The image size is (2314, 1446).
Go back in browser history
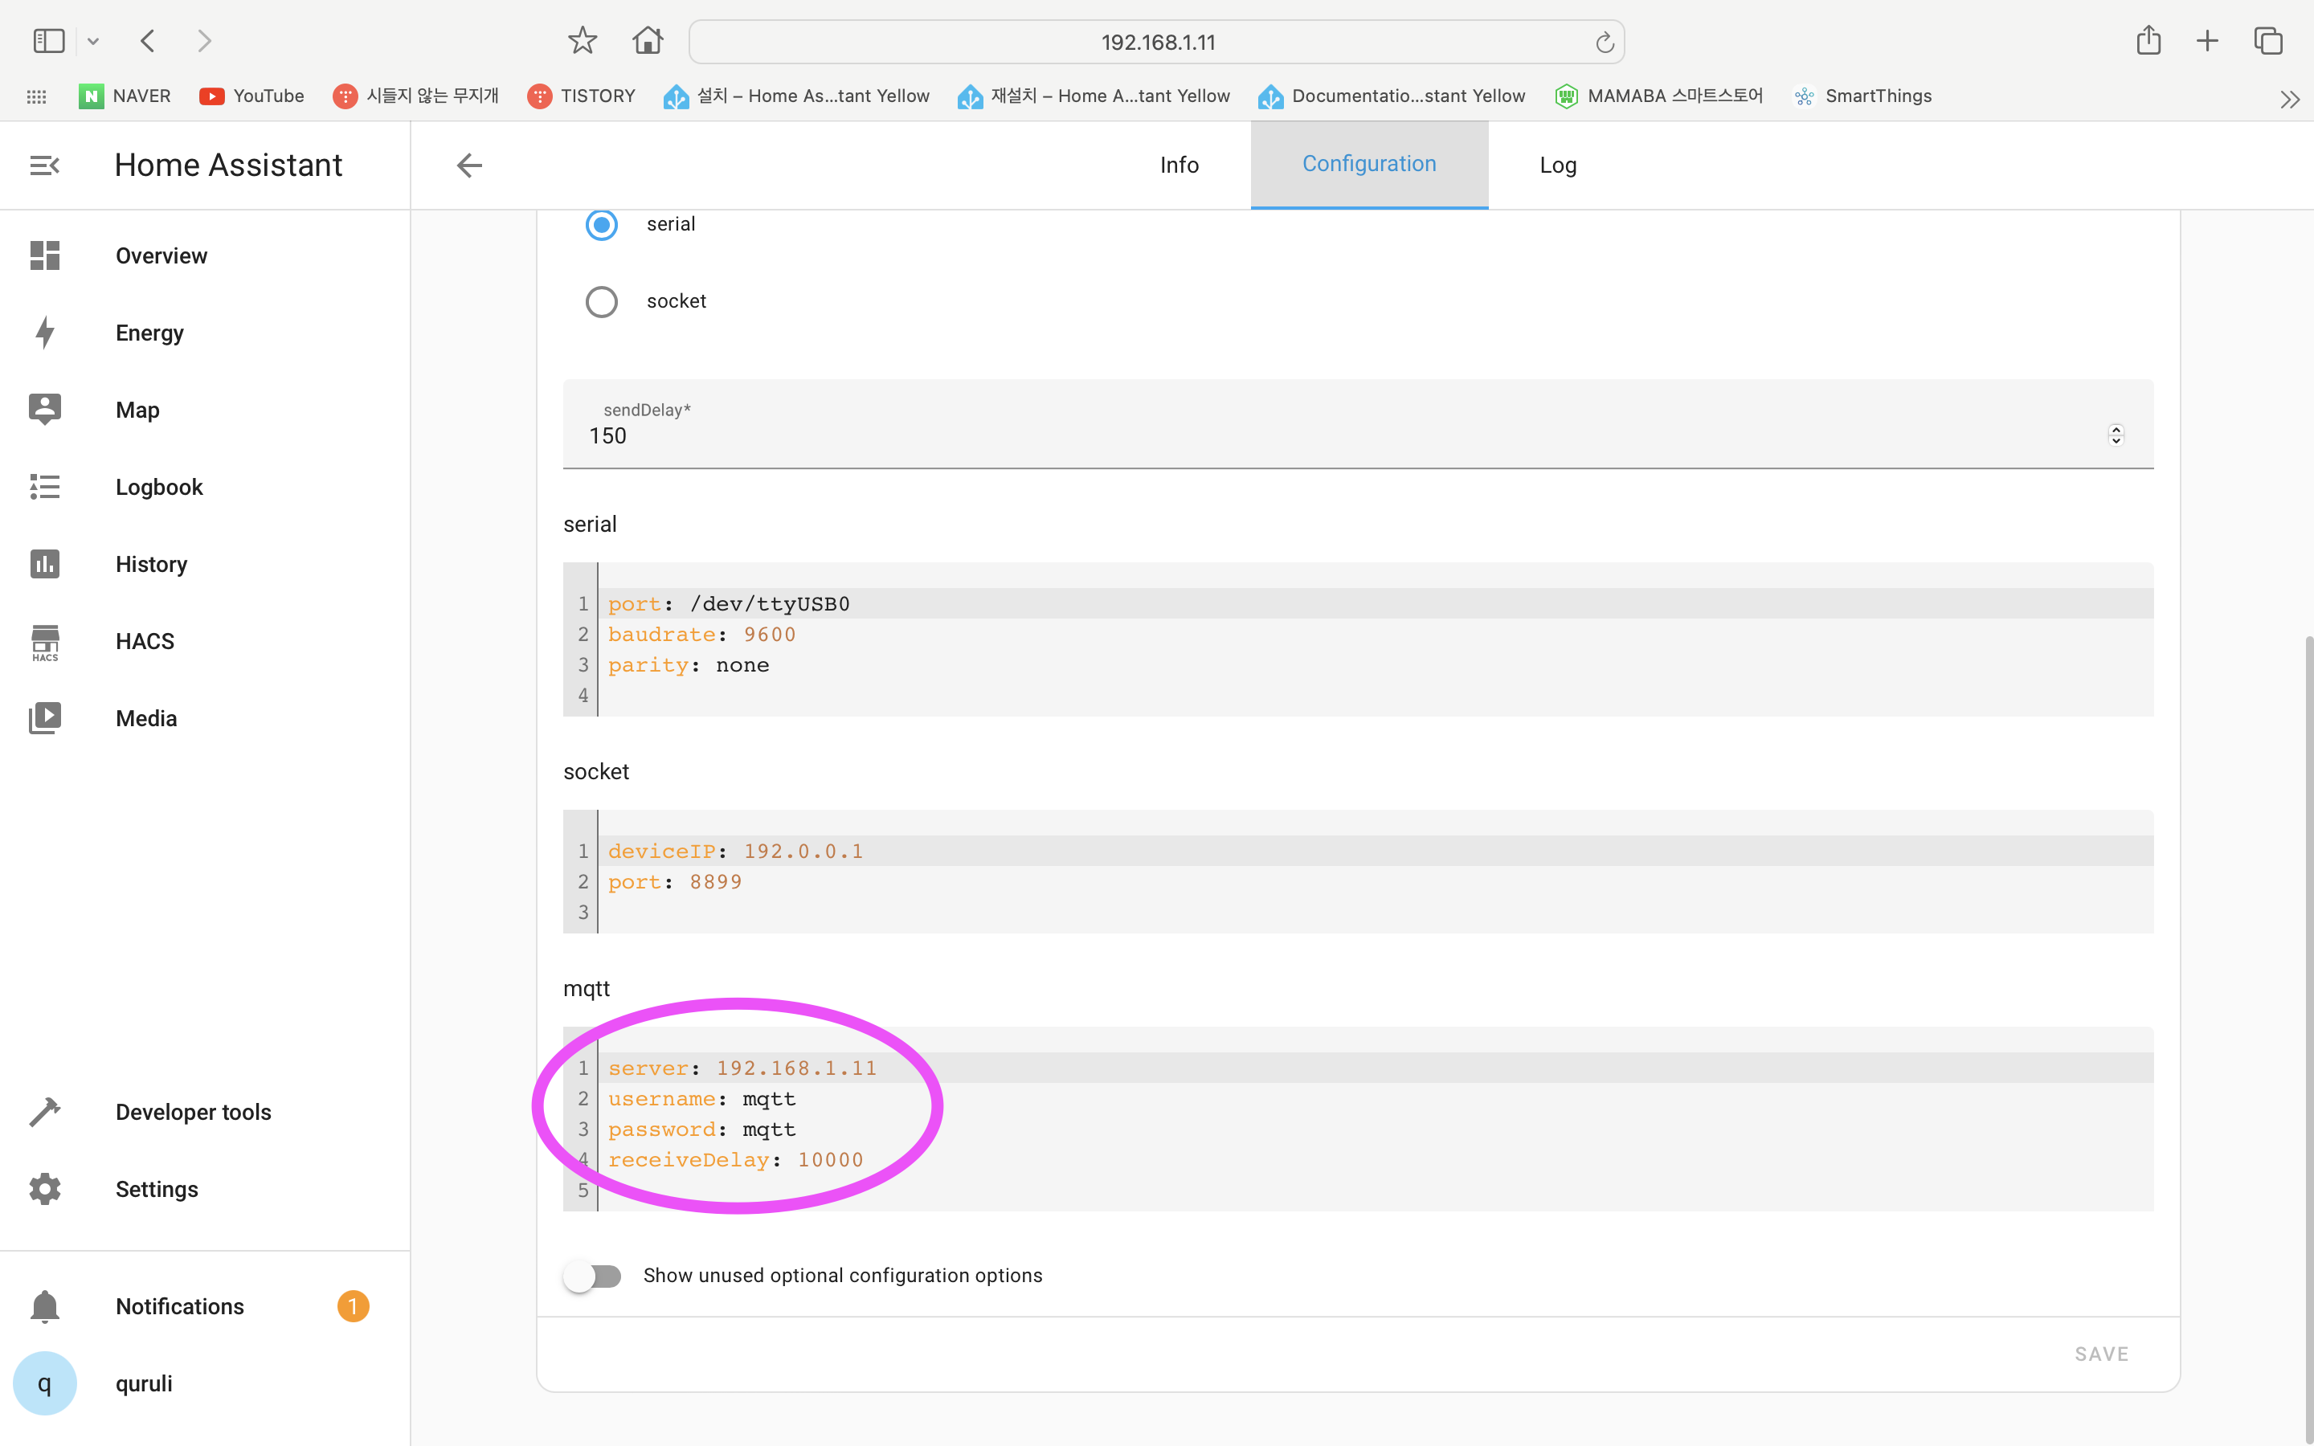[147, 41]
